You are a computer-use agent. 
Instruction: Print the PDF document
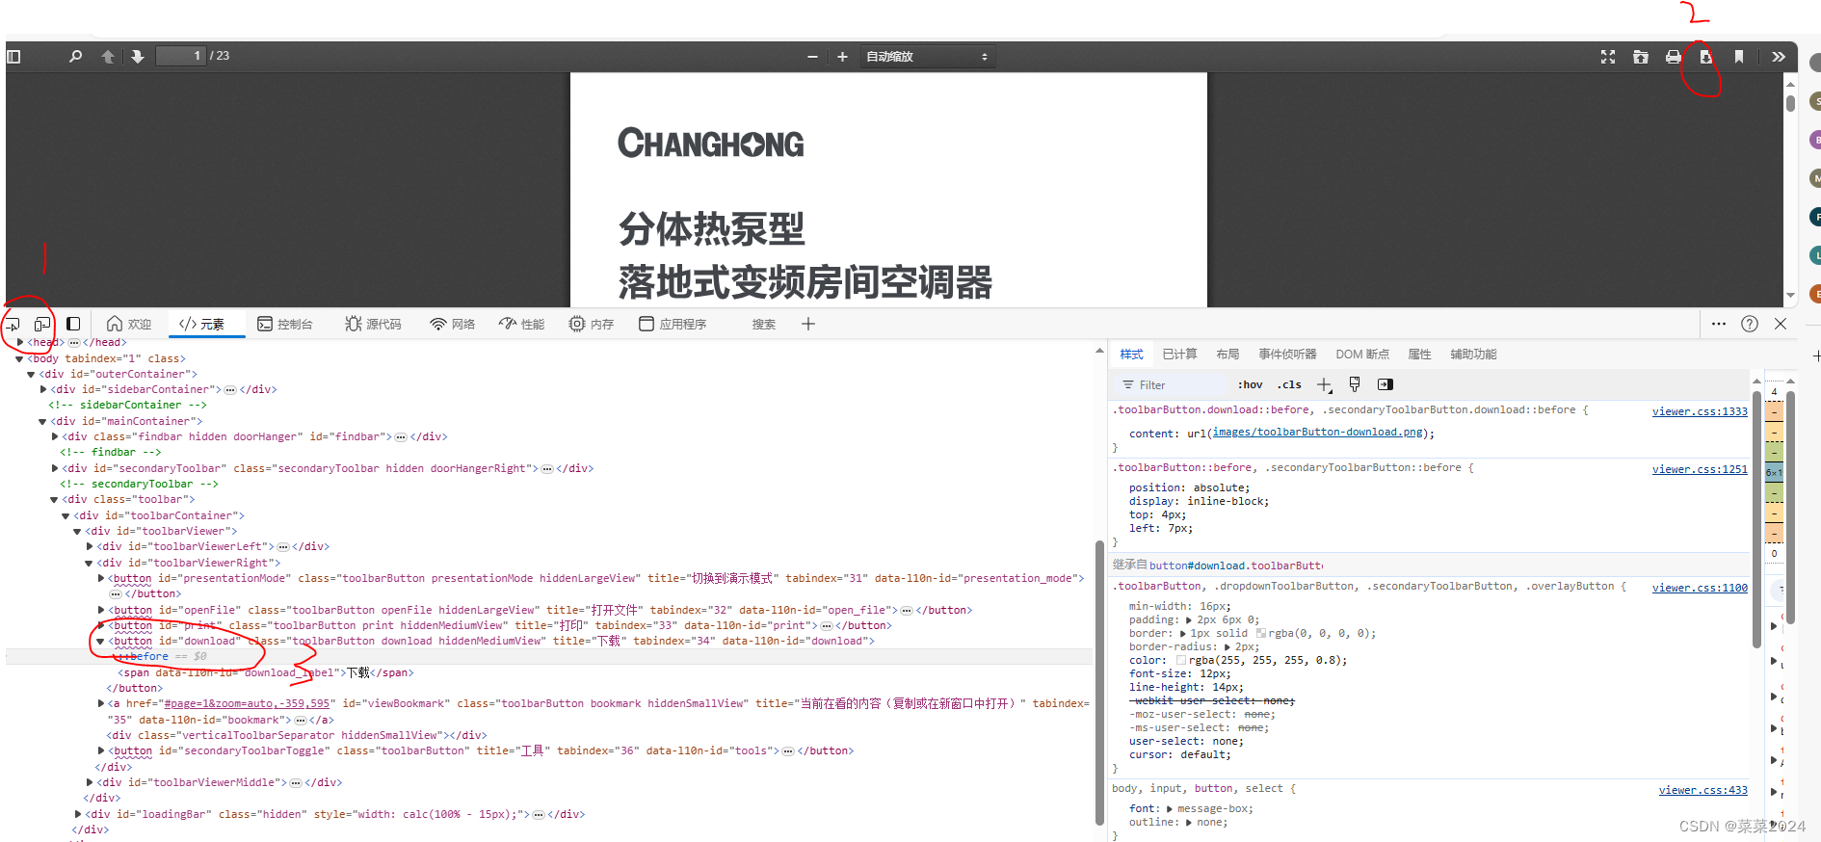tap(1674, 57)
